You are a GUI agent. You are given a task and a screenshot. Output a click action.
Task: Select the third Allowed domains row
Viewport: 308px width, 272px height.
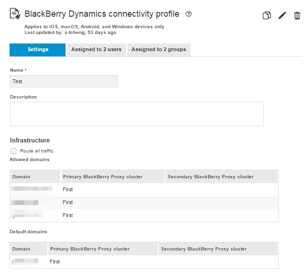(x=143, y=216)
